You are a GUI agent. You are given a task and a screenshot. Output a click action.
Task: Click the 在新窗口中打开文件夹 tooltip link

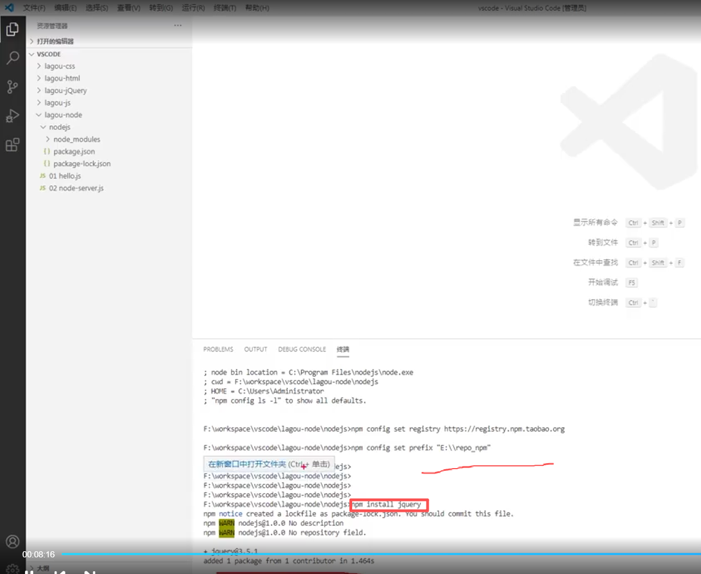click(x=269, y=464)
